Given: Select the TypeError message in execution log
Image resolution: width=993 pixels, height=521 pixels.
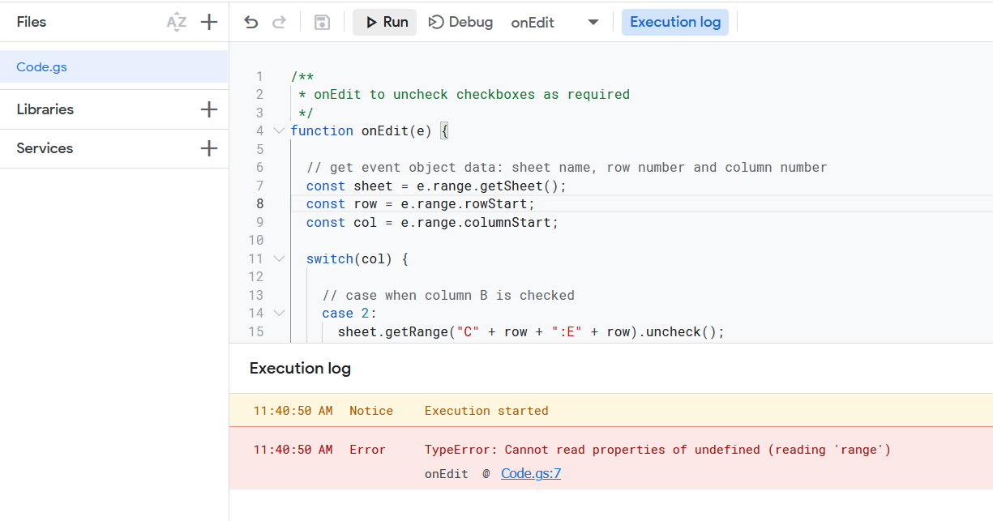Looking at the screenshot, I should (657, 450).
